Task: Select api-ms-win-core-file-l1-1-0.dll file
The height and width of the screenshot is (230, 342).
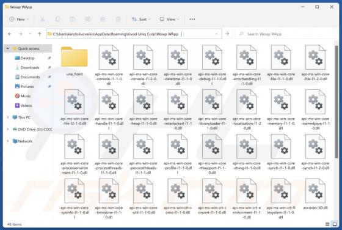Action: pos(281,62)
